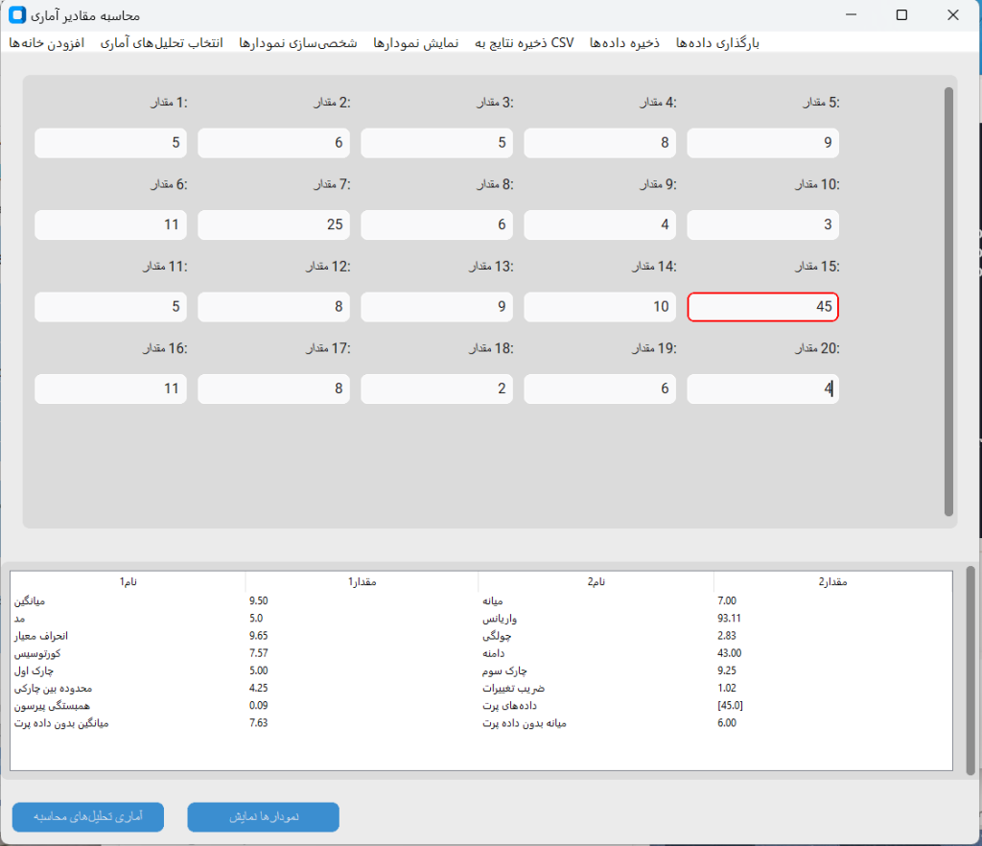This screenshot has height=846, width=982.
Task: Click the مقدار 18 field containing 2
Action: [x=436, y=389]
